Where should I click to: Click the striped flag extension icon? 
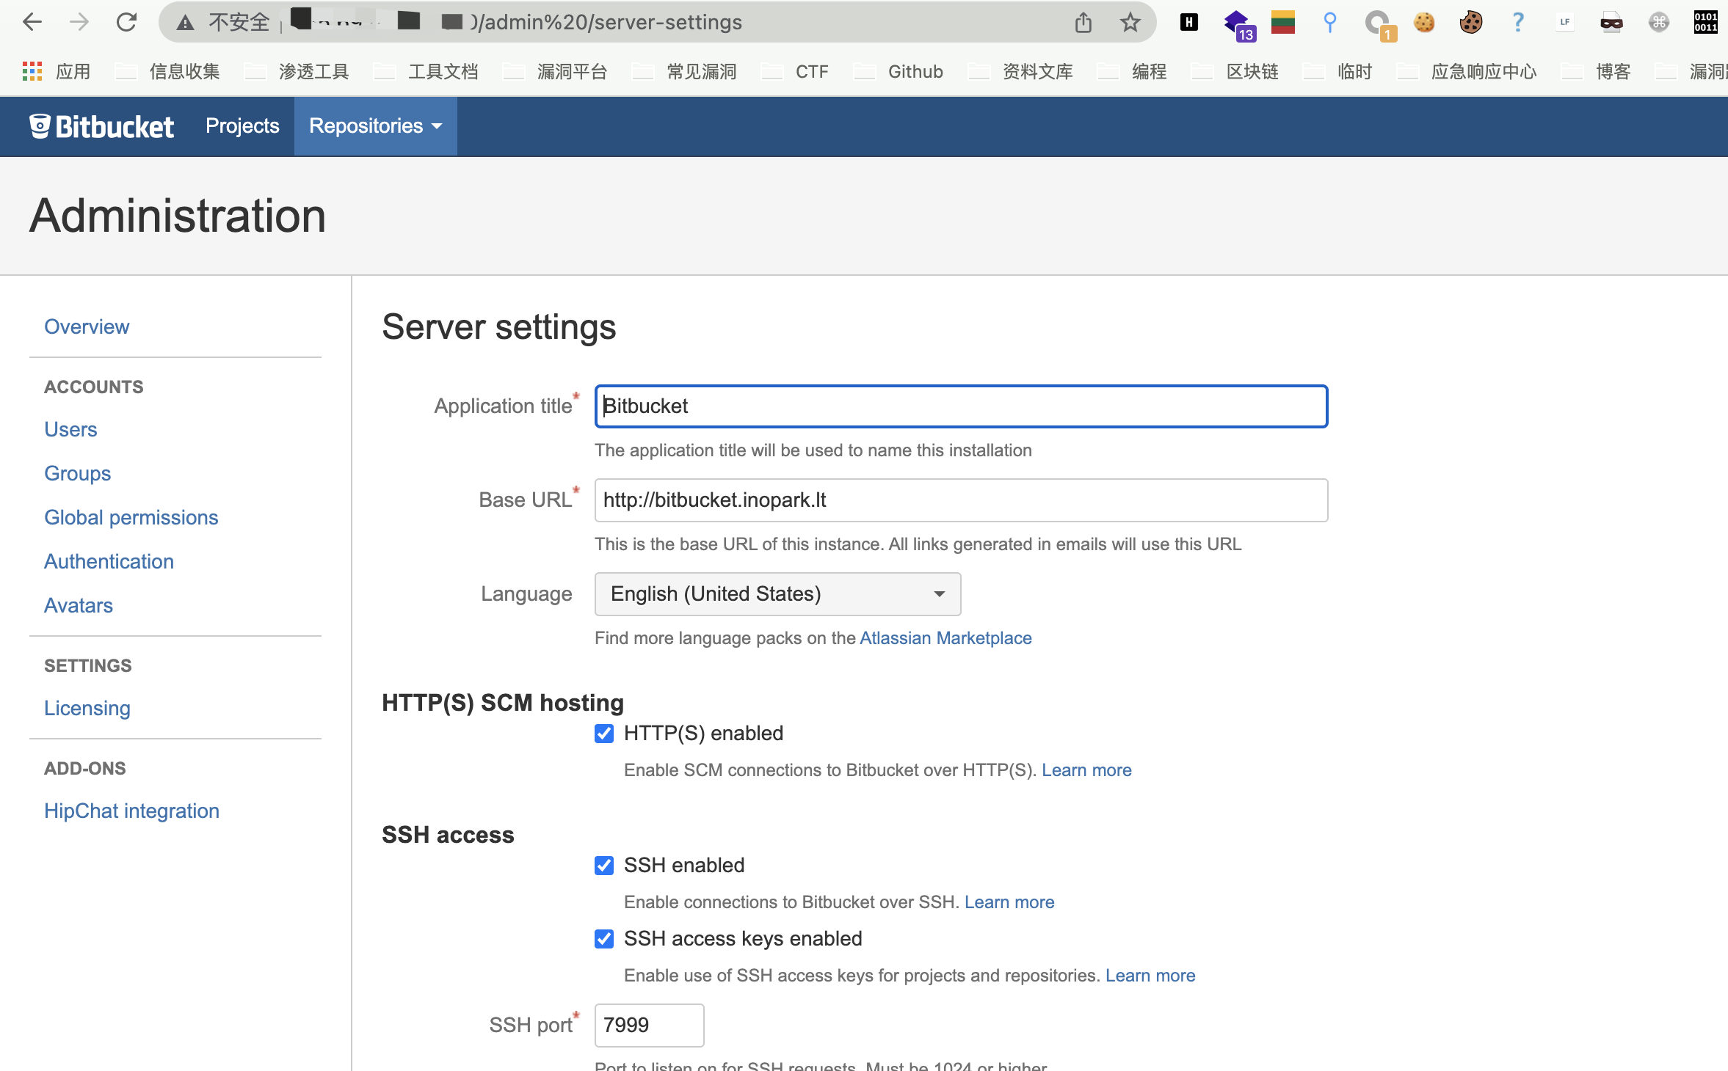click(x=1283, y=23)
